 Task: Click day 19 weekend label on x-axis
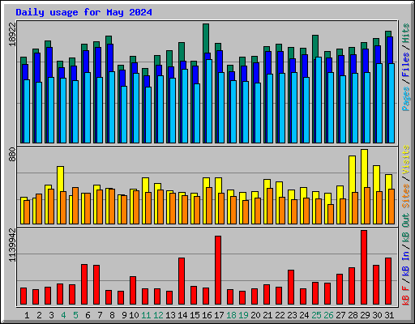coord(243,315)
